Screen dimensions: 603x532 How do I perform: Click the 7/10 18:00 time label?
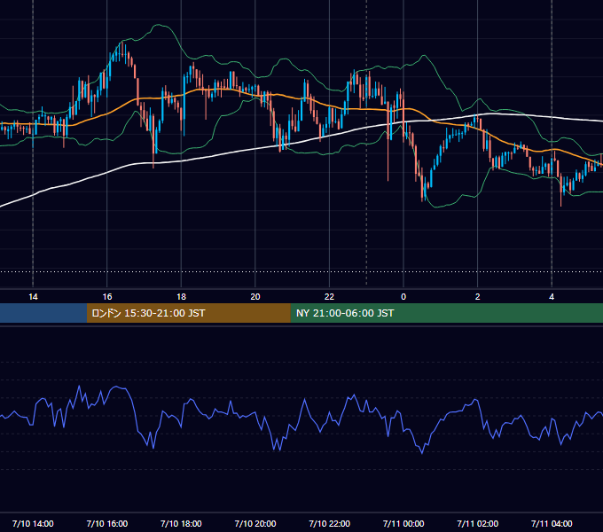click(x=181, y=523)
